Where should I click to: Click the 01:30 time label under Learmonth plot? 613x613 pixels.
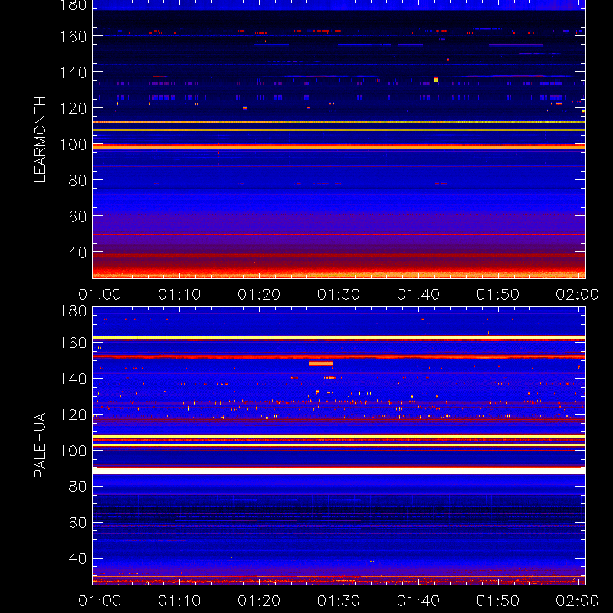(339, 294)
